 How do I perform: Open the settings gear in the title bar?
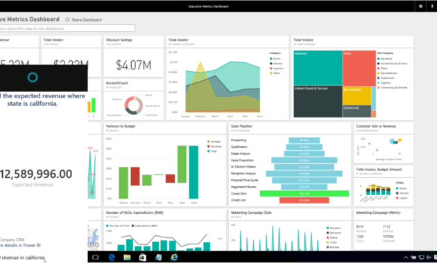pyautogui.click(x=420, y=6)
